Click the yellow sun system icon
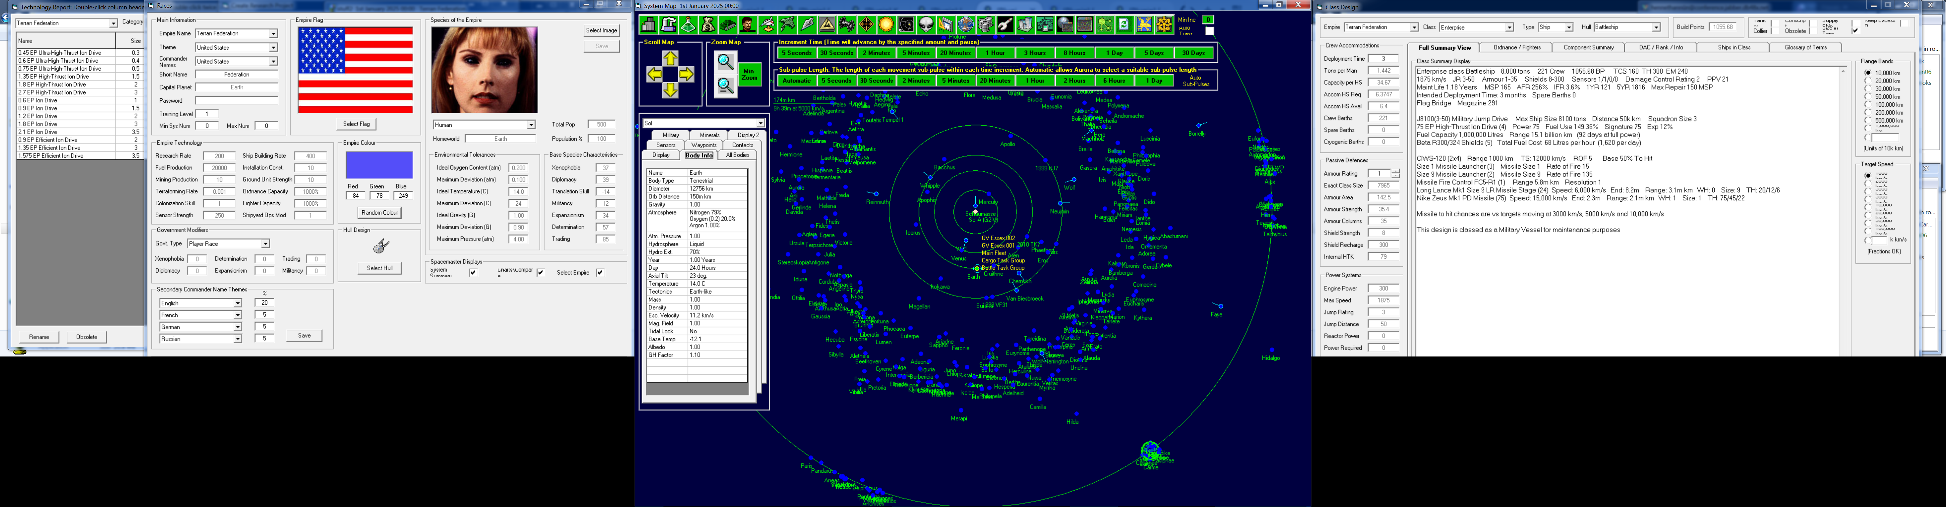This screenshot has width=1946, height=507. tap(886, 25)
